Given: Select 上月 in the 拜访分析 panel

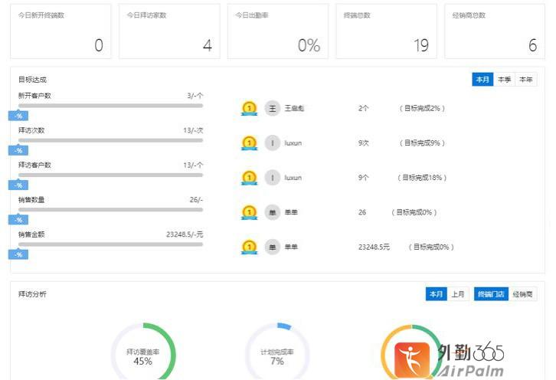Looking at the screenshot, I should 457,294.
